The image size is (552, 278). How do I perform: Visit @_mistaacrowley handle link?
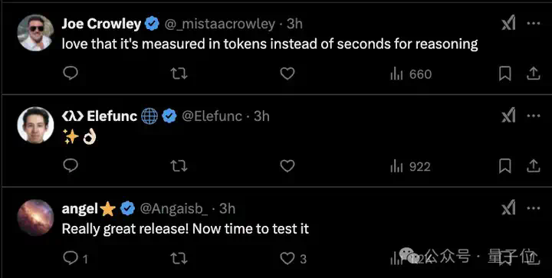(220, 24)
